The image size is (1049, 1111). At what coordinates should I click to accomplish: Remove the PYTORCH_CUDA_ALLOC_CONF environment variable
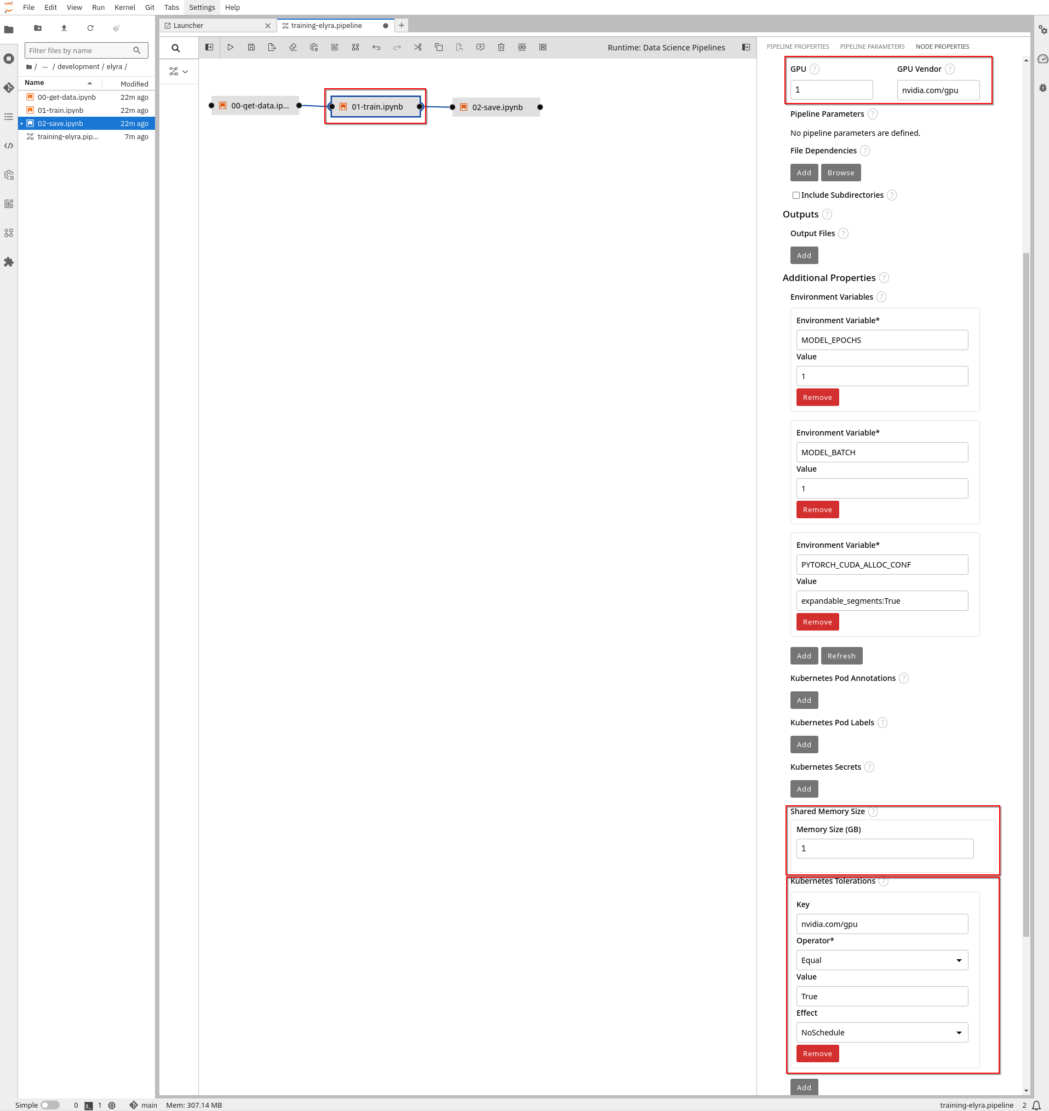pos(817,622)
